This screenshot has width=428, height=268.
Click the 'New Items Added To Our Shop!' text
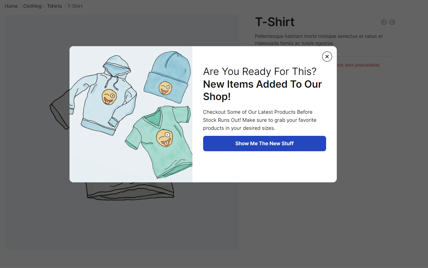[x=262, y=90]
